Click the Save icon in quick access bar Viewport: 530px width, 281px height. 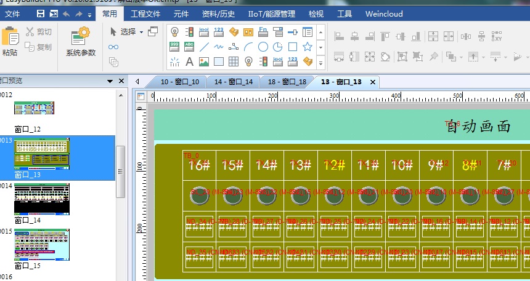(41, 14)
